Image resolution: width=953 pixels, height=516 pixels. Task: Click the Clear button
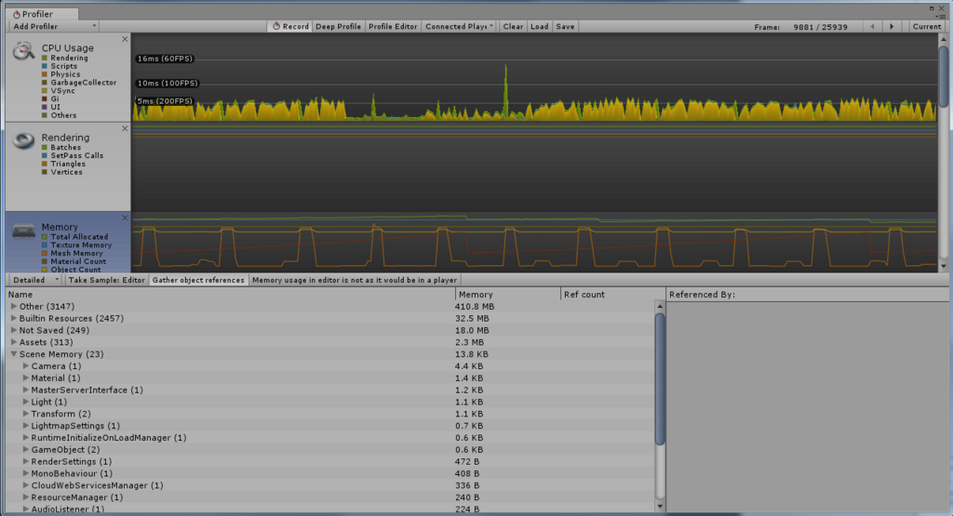coord(513,26)
